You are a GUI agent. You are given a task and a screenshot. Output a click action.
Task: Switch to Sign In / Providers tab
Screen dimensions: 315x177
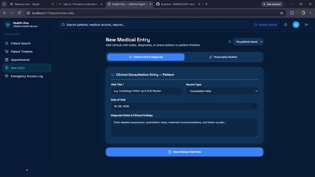[x=81, y=4]
